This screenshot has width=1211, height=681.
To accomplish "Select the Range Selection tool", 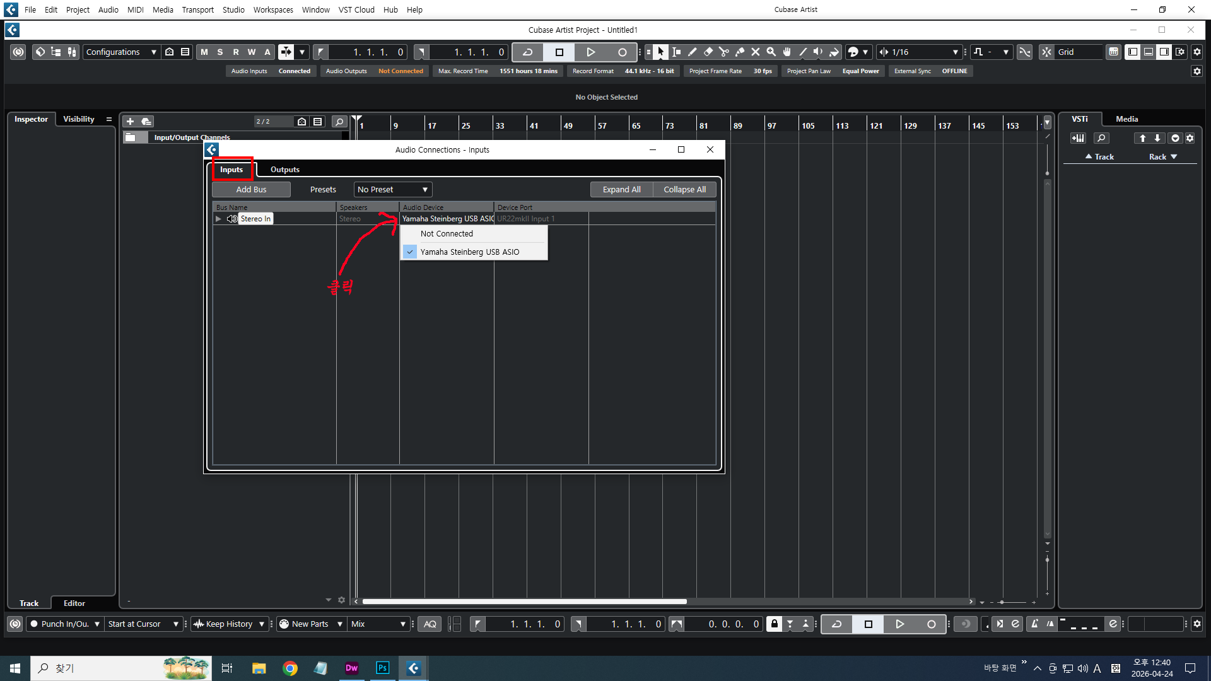I will [x=676, y=52].
